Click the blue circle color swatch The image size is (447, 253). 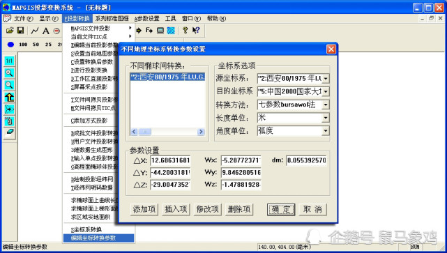[x=10, y=45]
